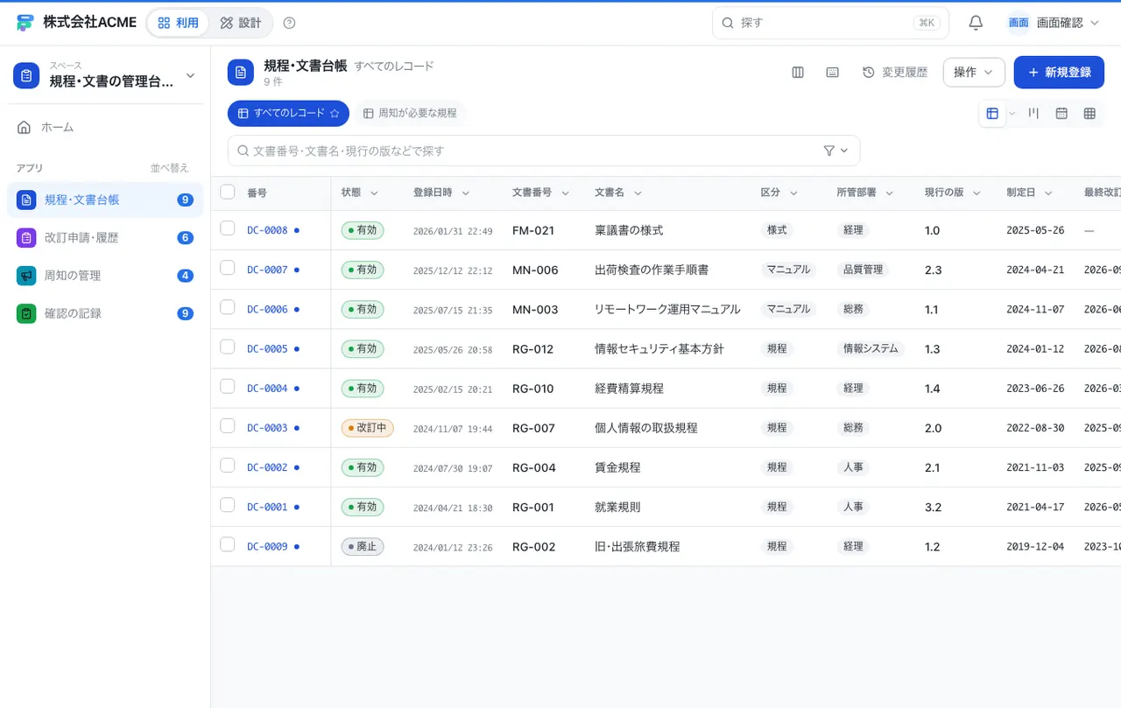
Task: Toggle the select-all checkbox in header
Action: coord(228,192)
